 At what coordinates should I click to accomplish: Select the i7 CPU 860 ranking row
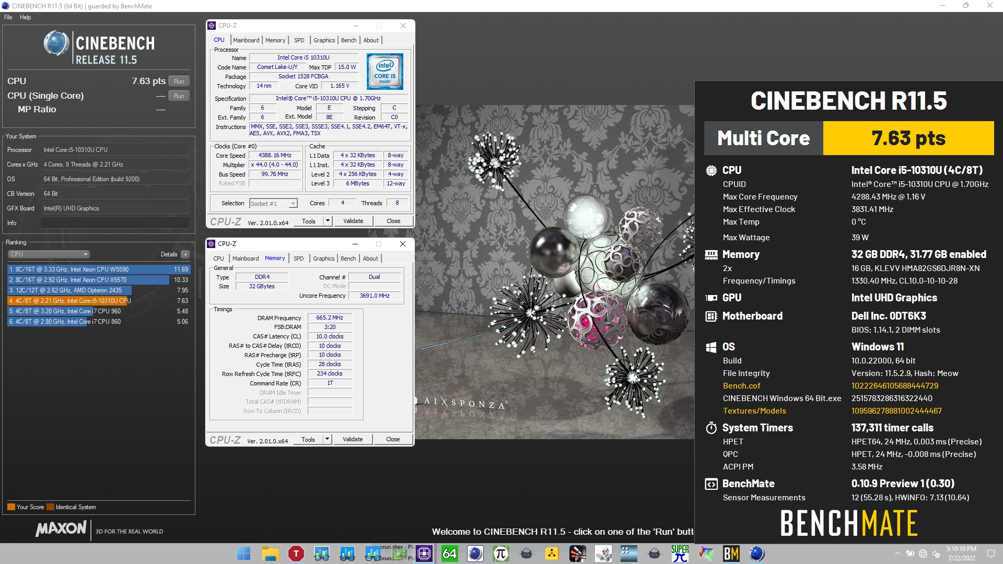(99, 322)
